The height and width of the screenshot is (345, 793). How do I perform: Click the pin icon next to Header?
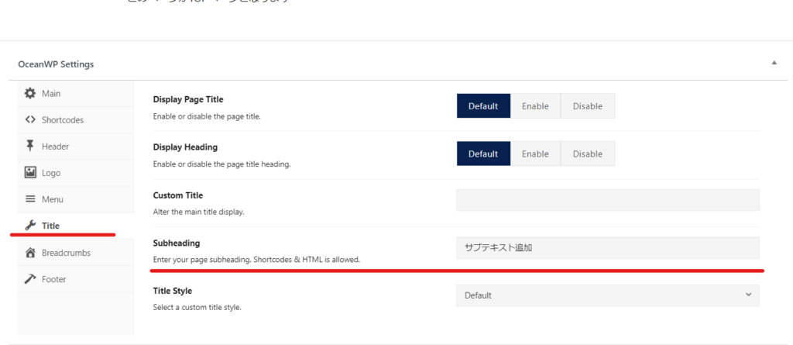(x=30, y=146)
